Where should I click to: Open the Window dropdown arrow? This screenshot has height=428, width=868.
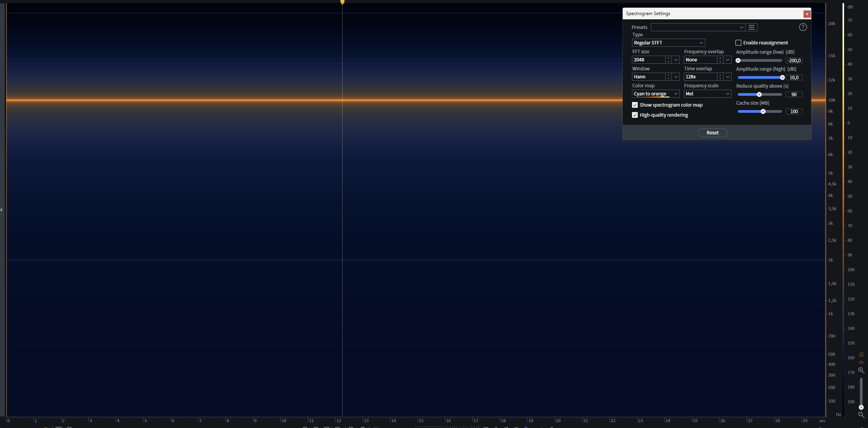point(676,77)
